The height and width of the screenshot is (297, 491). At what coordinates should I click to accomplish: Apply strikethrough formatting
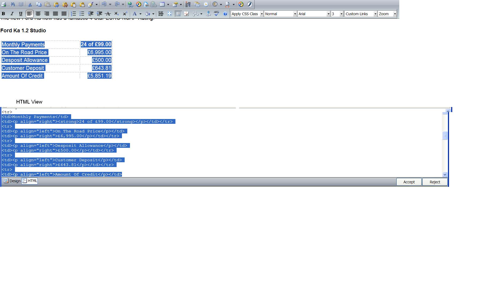pos(108,14)
